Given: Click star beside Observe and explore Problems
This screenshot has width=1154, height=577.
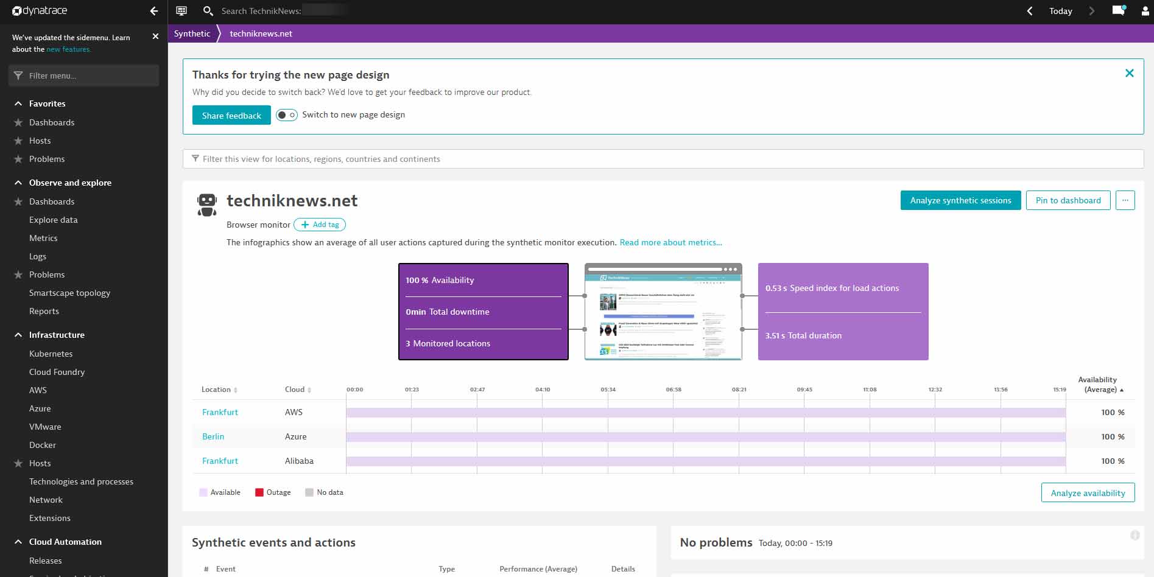Looking at the screenshot, I should pyautogui.click(x=18, y=275).
